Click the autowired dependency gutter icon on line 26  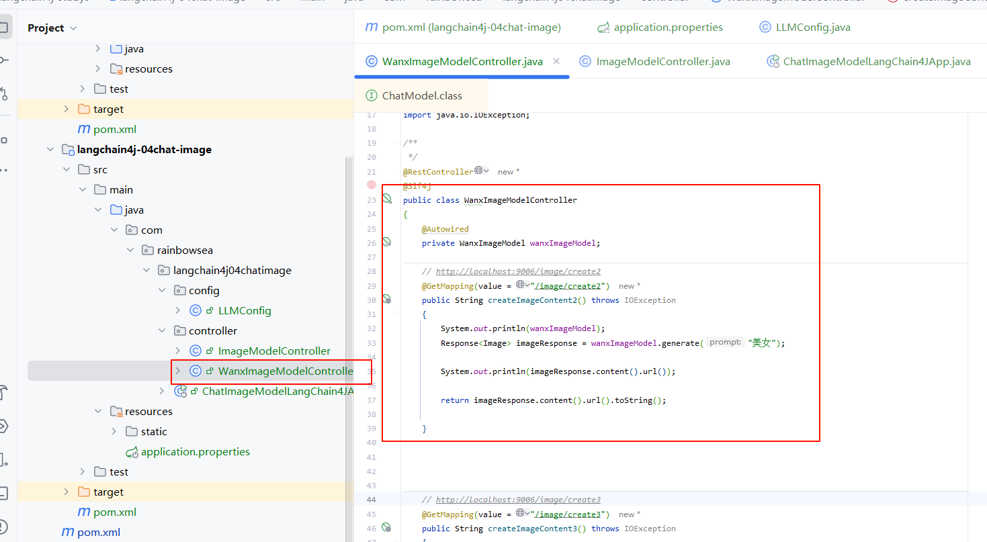coord(387,242)
